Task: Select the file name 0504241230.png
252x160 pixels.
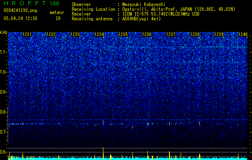Action: (20, 10)
